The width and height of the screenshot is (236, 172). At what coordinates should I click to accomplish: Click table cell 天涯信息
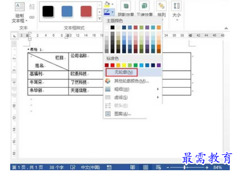pos(79,90)
